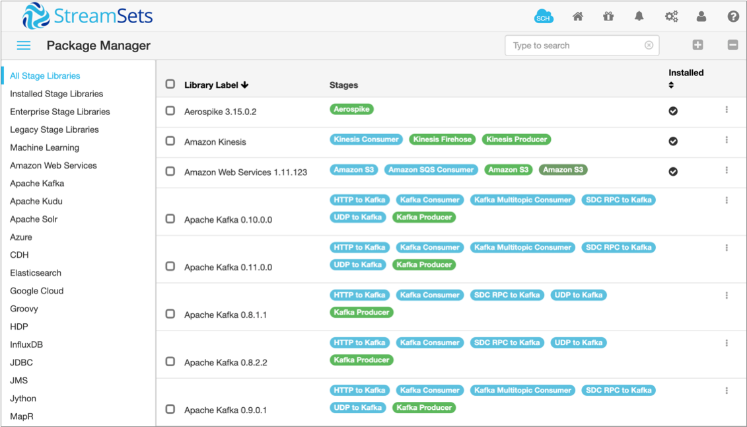Open the Apache Kafka category
Screen dimensions: 747x427
pyautogui.click(x=37, y=183)
